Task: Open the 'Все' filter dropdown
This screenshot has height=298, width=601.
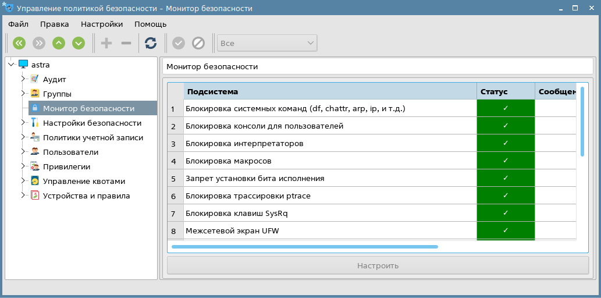Action: [267, 43]
